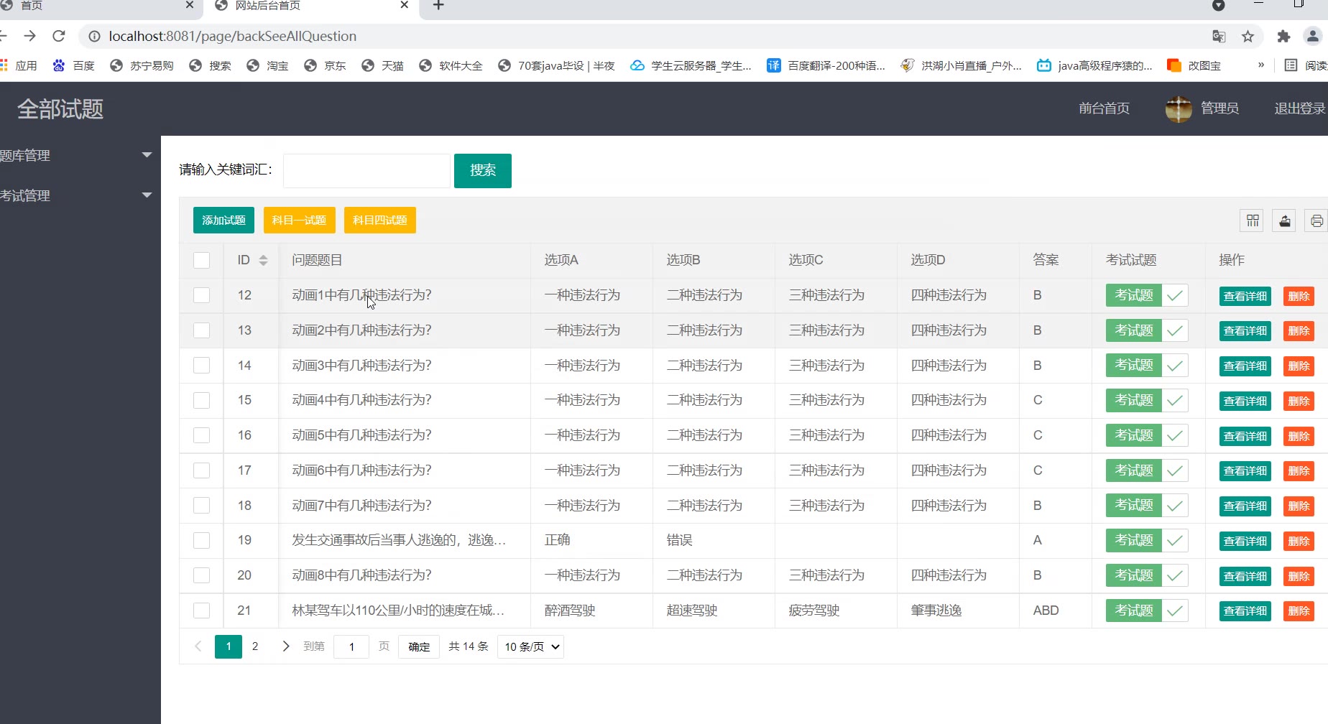
Task: Open the 改图宝 bookmark
Action: [x=1194, y=65]
